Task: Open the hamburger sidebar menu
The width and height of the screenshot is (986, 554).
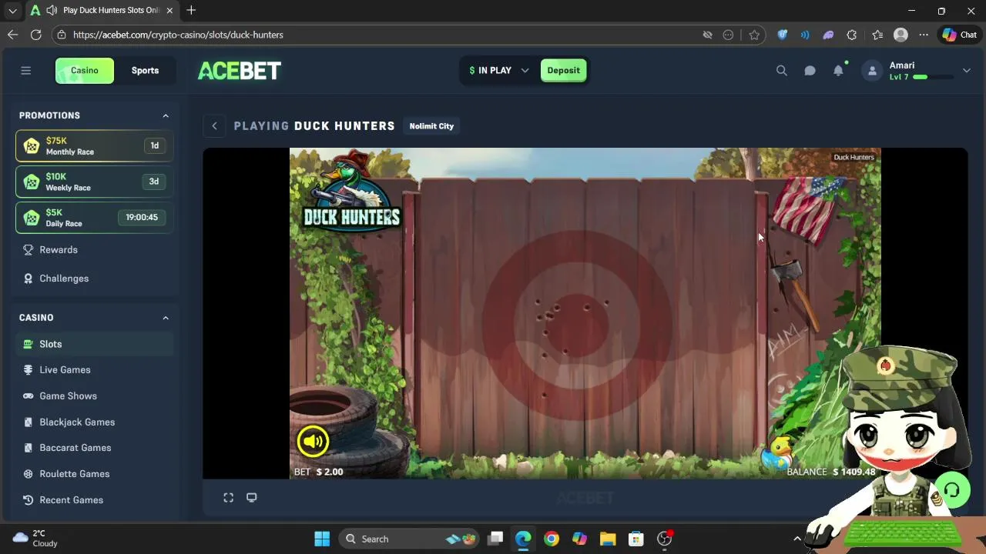Action: 25,71
